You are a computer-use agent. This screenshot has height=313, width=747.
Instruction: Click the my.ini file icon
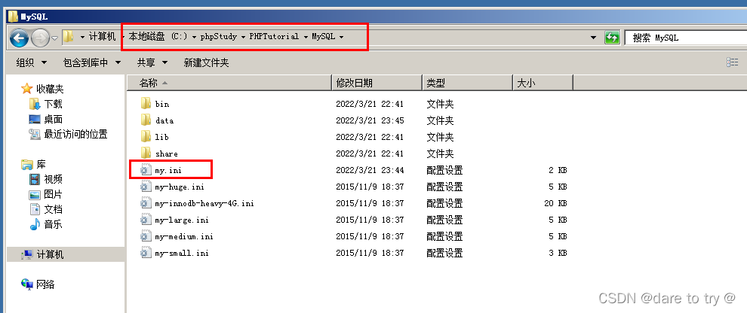point(146,169)
